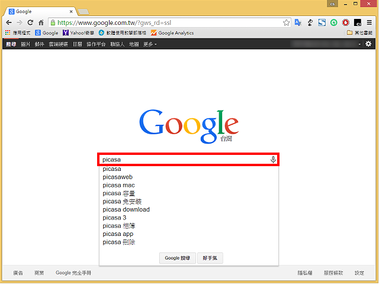Select 雲端硬碟 in the Google black bar
The width and height of the screenshot is (379, 285).
coord(58,44)
